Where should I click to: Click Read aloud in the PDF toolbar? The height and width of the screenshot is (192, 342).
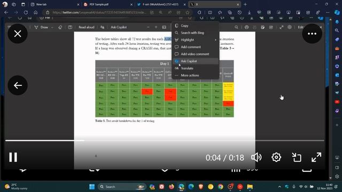click(x=87, y=27)
